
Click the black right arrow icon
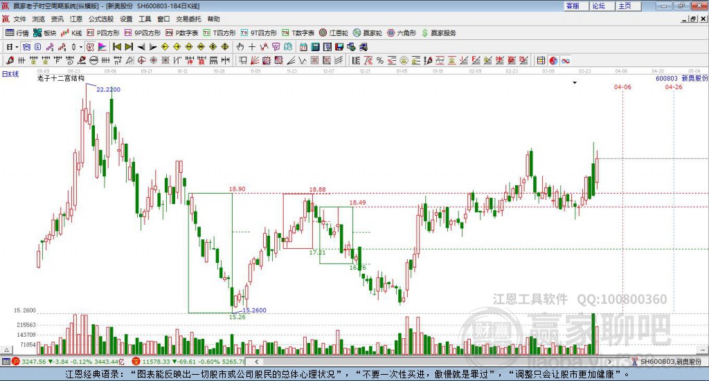tap(153, 47)
